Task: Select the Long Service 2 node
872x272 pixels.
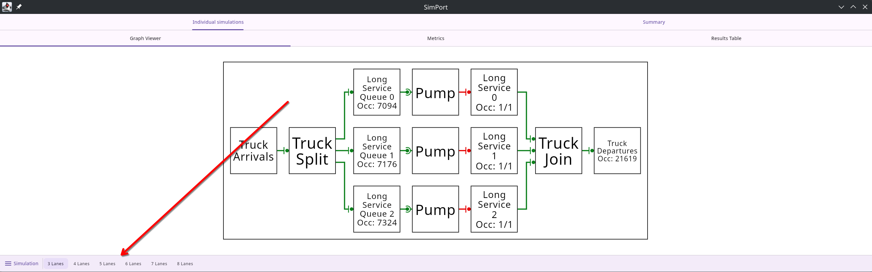Action: (x=494, y=209)
